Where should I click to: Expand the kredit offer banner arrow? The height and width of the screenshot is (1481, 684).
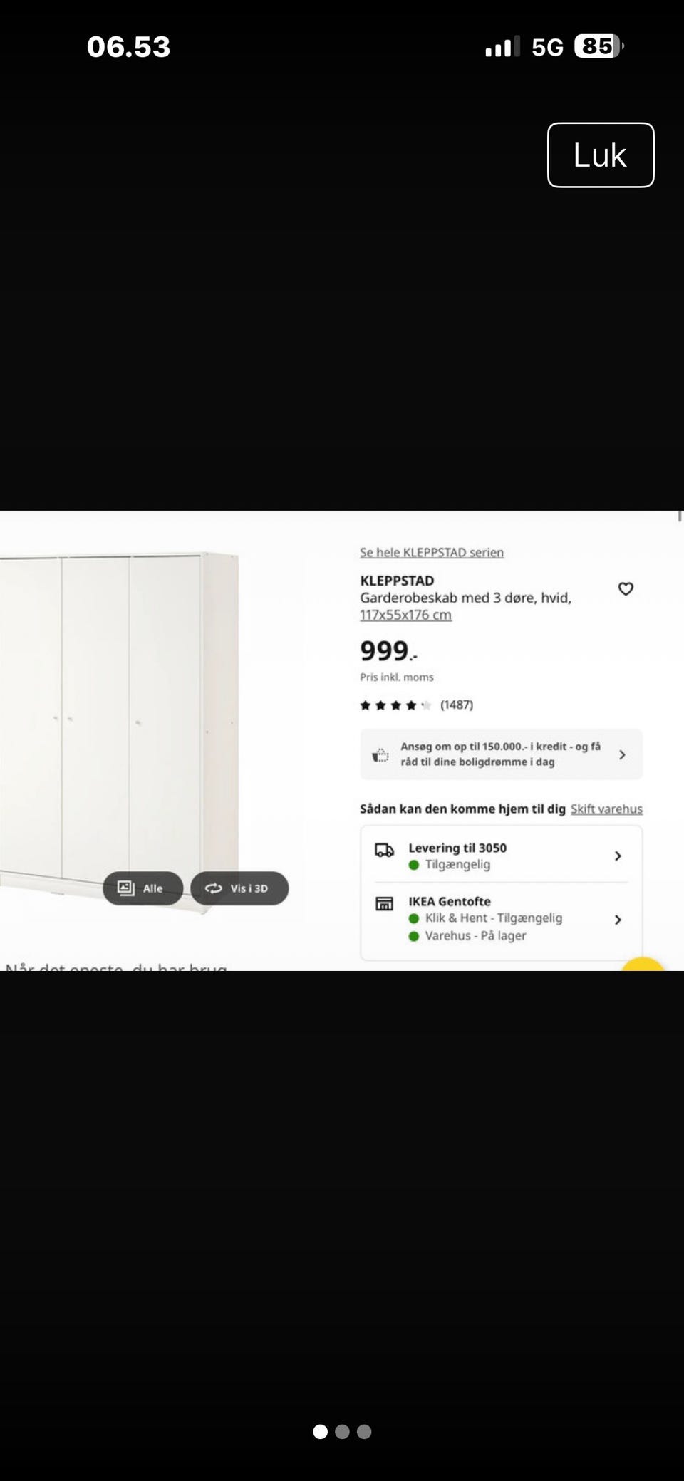622,754
